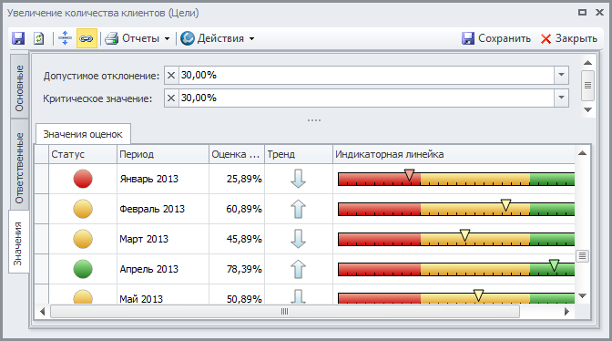Click the blue vertical arrows toolbar icon
612x341 pixels.
point(65,38)
